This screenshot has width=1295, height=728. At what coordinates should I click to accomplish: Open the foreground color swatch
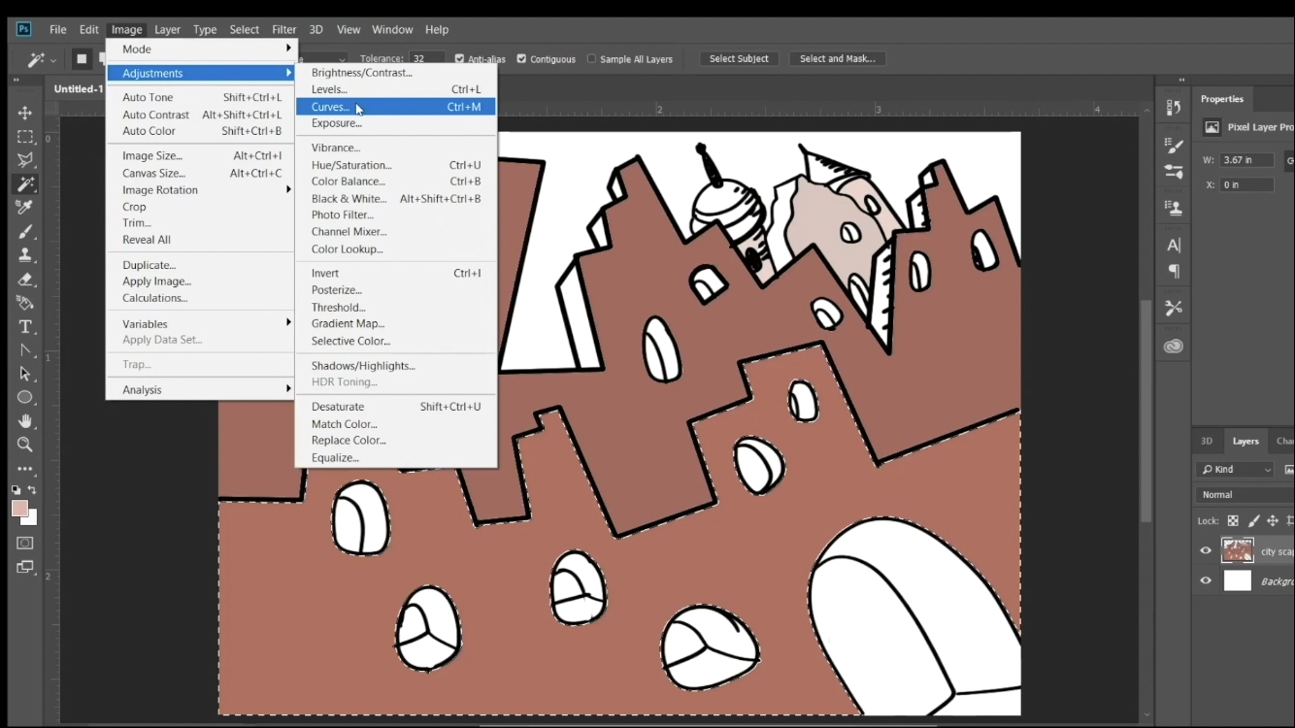tap(20, 509)
